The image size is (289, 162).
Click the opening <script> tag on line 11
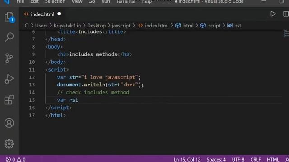click(x=57, y=70)
